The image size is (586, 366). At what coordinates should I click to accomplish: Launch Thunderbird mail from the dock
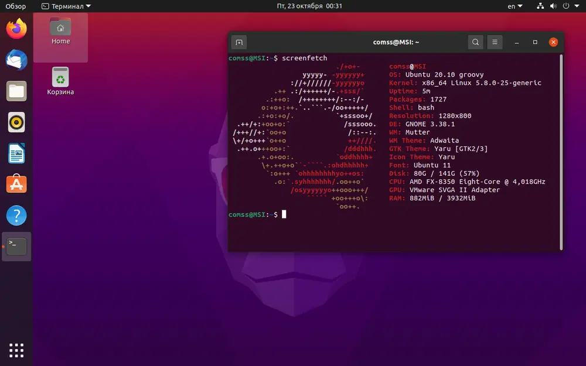pyautogui.click(x=16, y=60)
